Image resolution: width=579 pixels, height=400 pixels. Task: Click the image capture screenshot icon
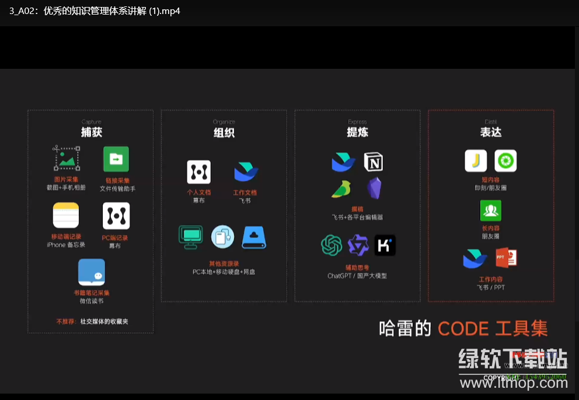point(67,159)
